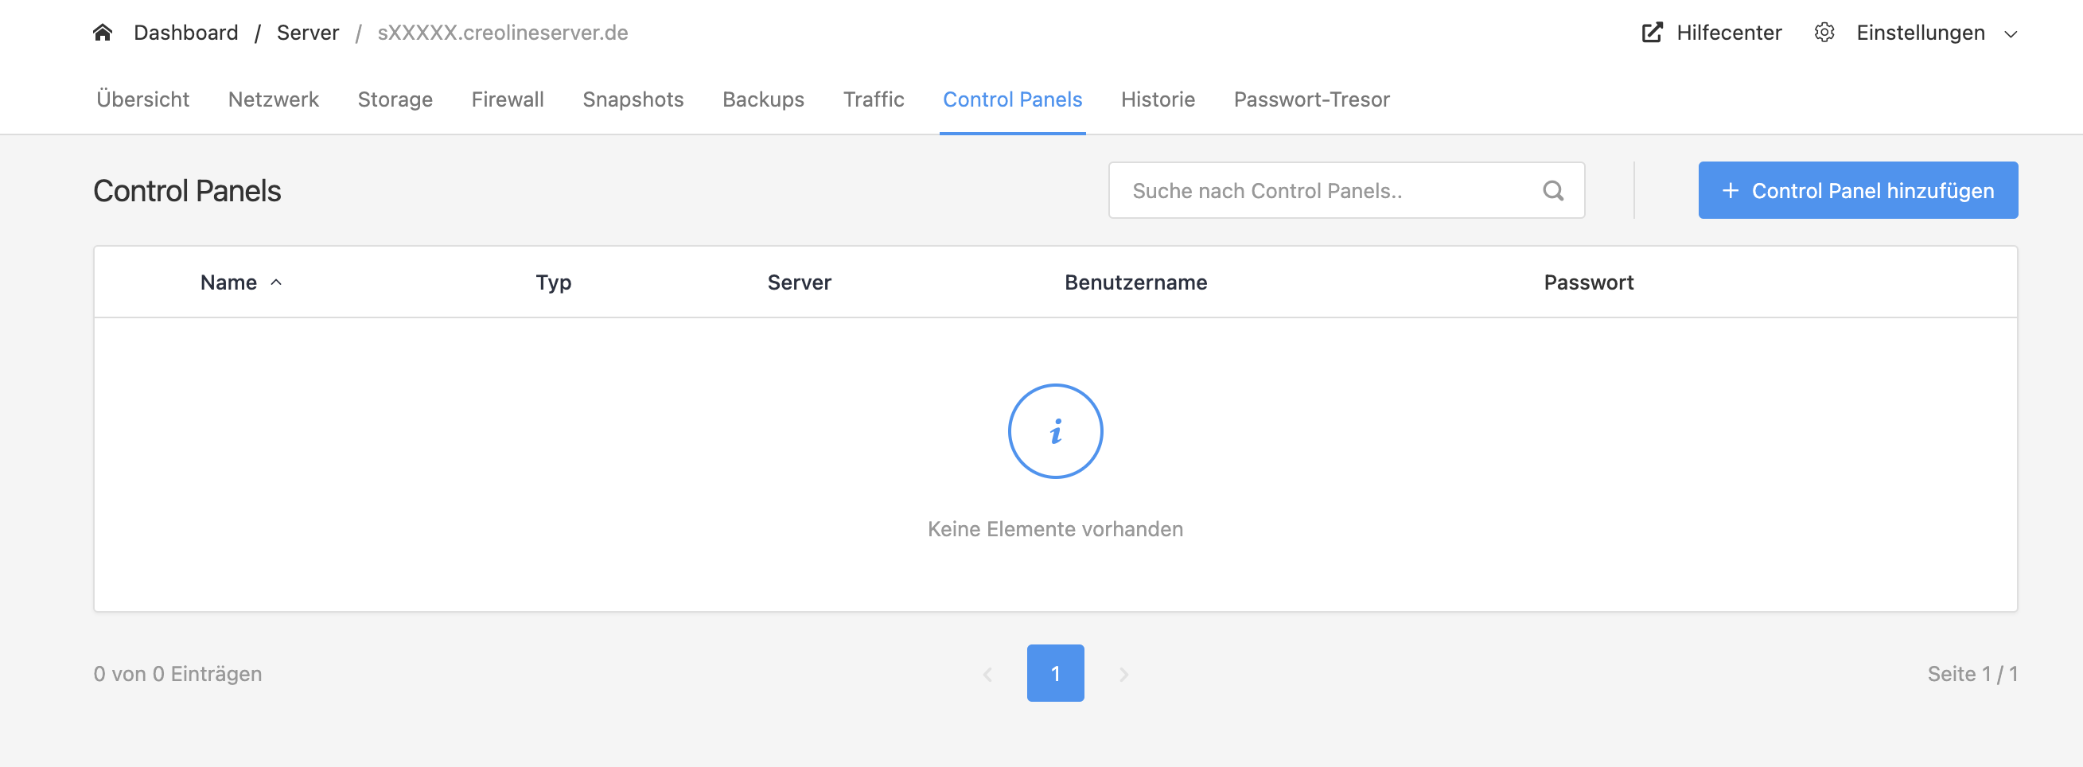The height and width of the screenshot is (767, 2083).
Task: Open Dashboard breadcrumb link
Action: point(186,33)
